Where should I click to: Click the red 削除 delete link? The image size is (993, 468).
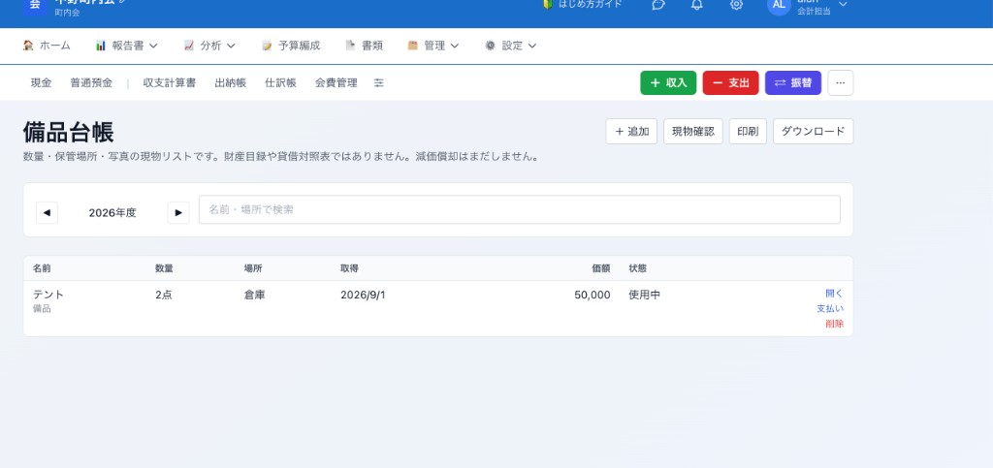click(835, 324)
